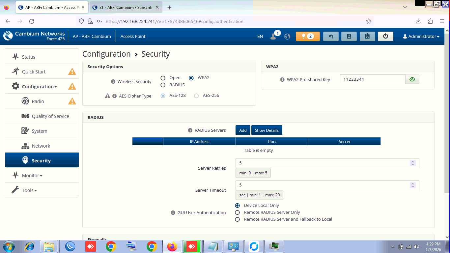
Task: Expand the Administrator account dropdown
Action: point(421,36)
